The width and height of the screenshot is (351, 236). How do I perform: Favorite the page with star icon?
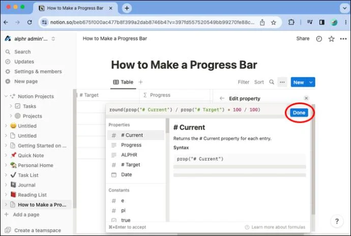(331, 39)
